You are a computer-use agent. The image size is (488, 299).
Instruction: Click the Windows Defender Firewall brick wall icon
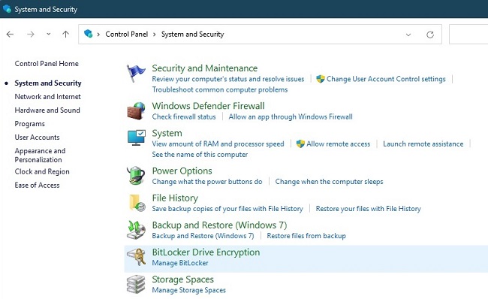point(136,111)
